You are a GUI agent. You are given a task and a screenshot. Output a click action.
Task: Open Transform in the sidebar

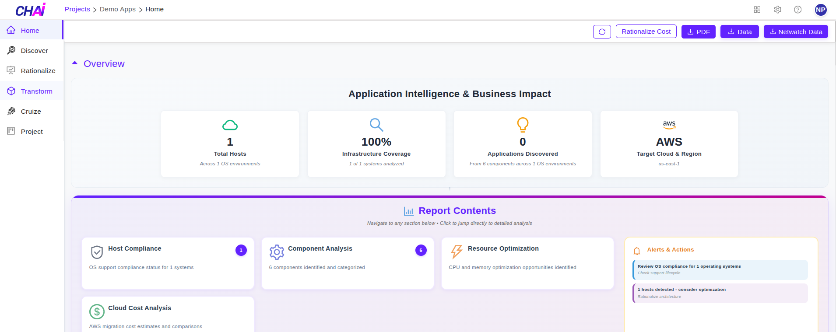[36, 91]
